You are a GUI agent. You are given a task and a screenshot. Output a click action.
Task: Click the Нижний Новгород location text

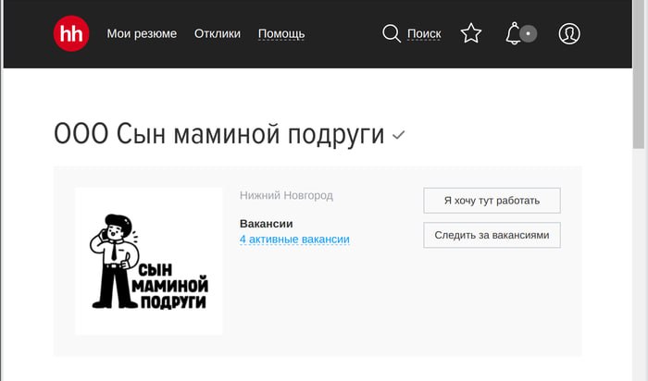pos(286,195)
